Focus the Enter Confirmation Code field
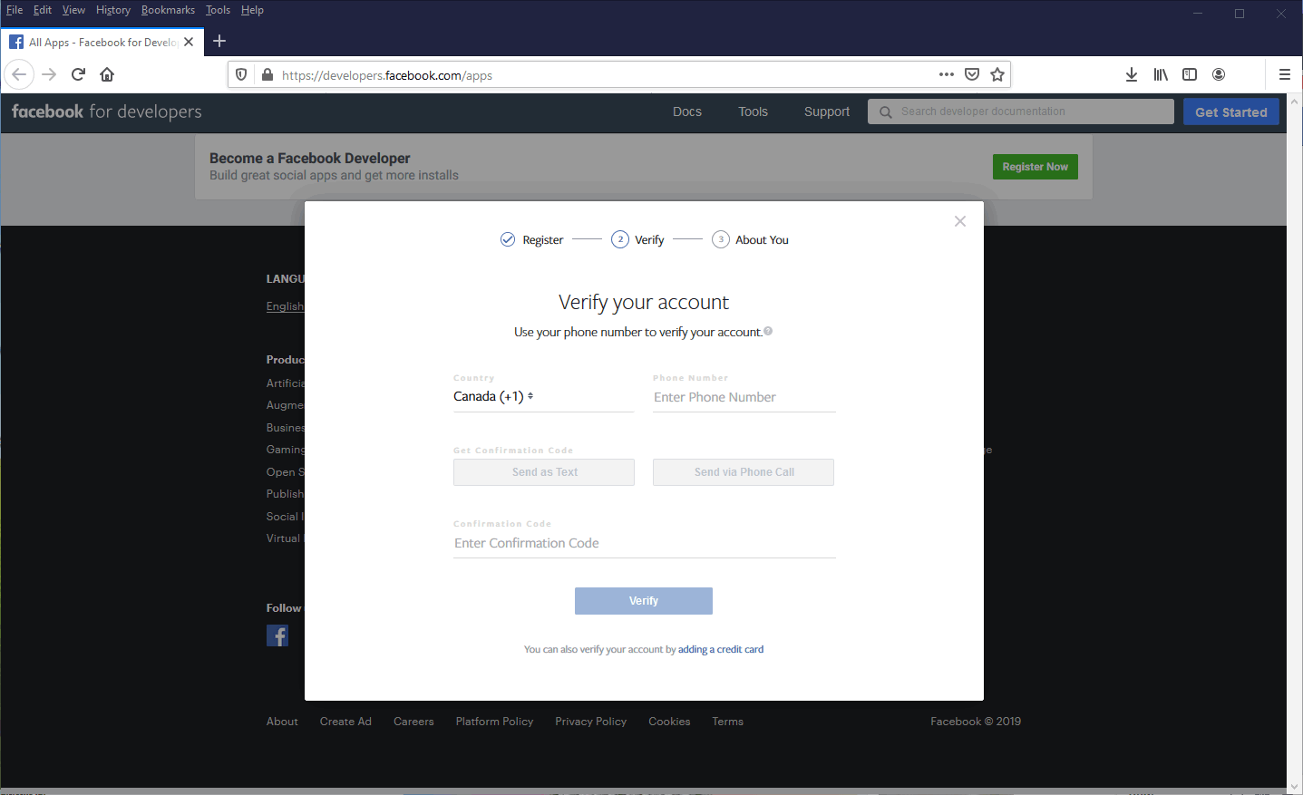 click(645, 543)
